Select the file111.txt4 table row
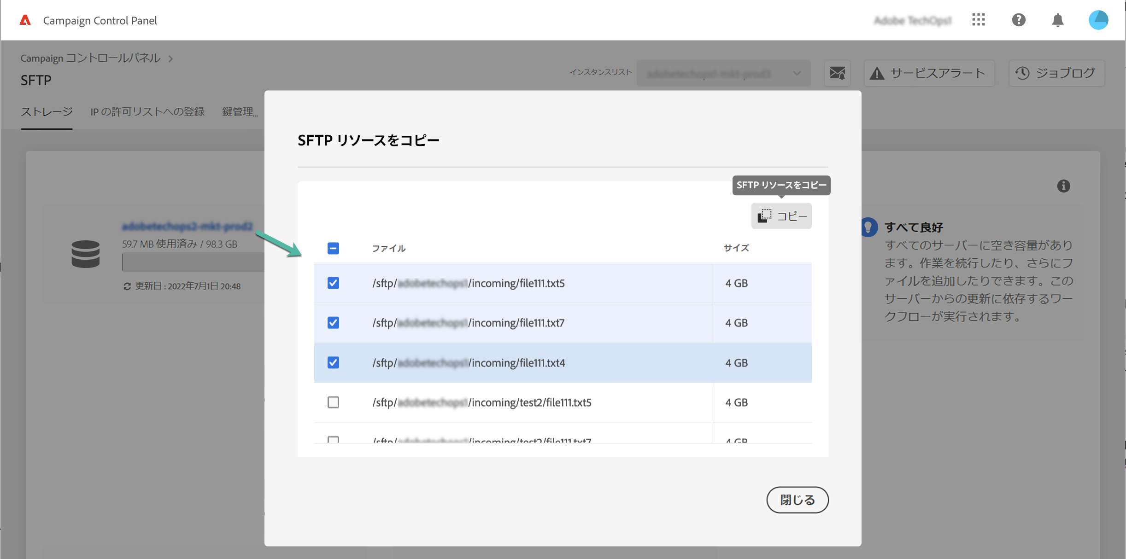 coord(516,363)
